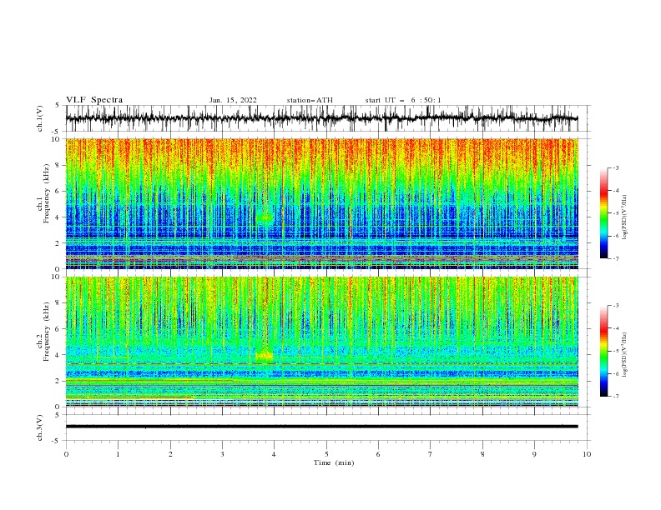Click the ch.1 spectrogram color scale bar
The width and height of the screenshot is (661, 510).
(603, 213)
